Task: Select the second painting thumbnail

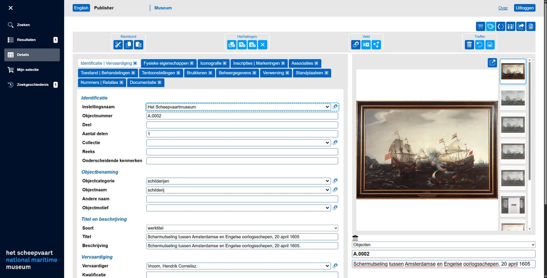Action: tap(512, 98)
